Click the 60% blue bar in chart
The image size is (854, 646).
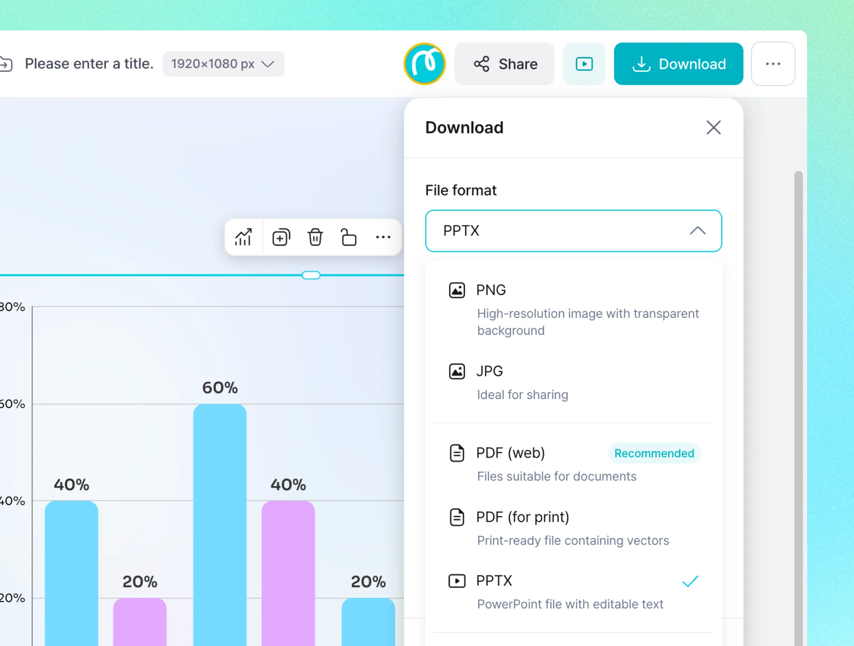220,525
